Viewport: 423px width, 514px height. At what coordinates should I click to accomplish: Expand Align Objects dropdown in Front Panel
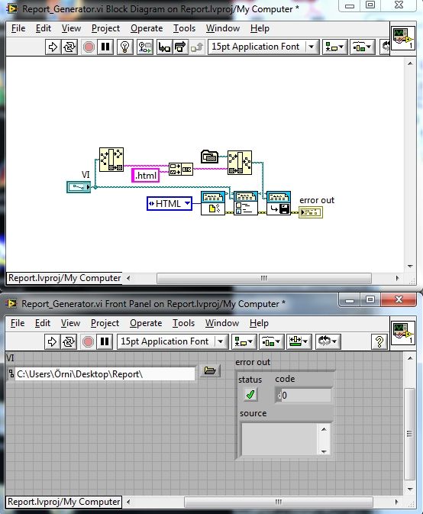click(244, 341)
